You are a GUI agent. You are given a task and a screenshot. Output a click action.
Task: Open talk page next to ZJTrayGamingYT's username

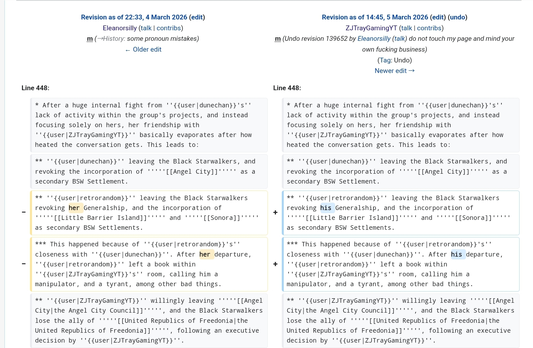[x=406, y=28]
